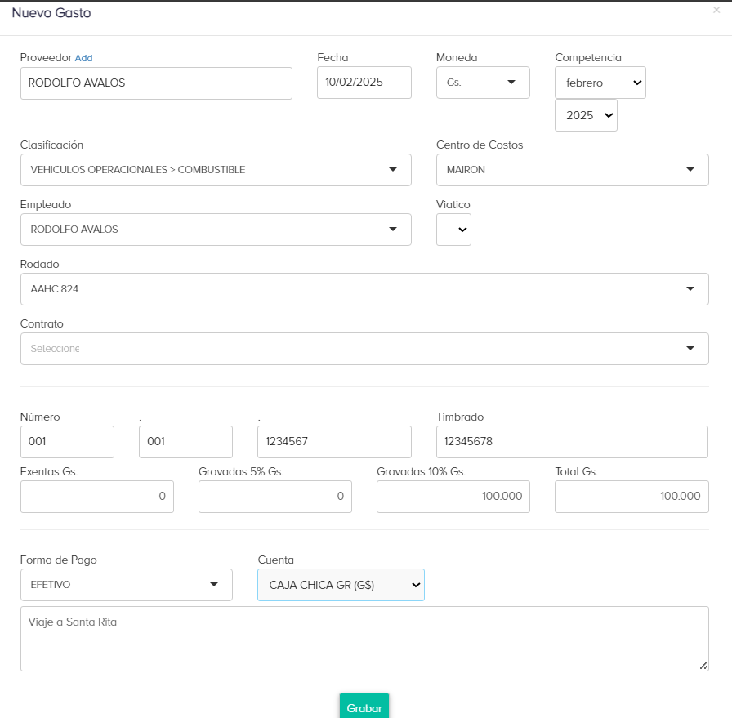Open the Empleado dropdown
Image resolution: width=732 pixels, height=718 pixels.
pos(216,230)
